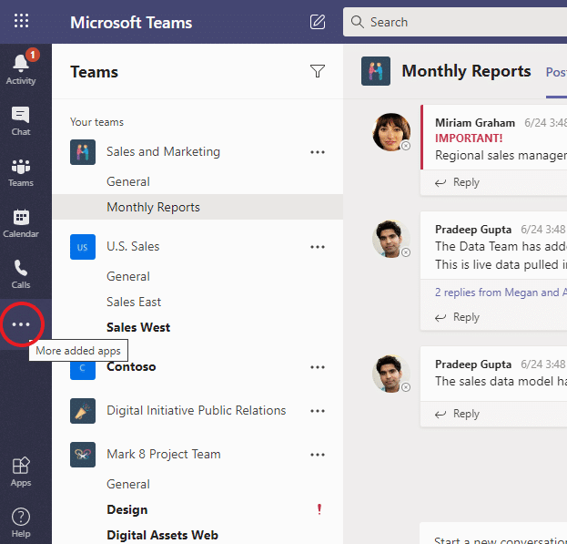567x544 pixels.
Task: Collapse the U.S. Sales team
Action: 133,246
